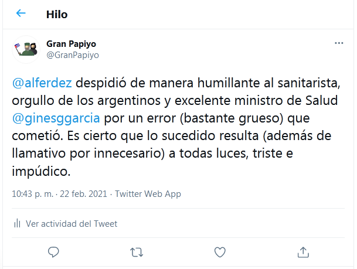Click the @GranPapiyo handle
357x269 pixels.
(x=73, y=55)
